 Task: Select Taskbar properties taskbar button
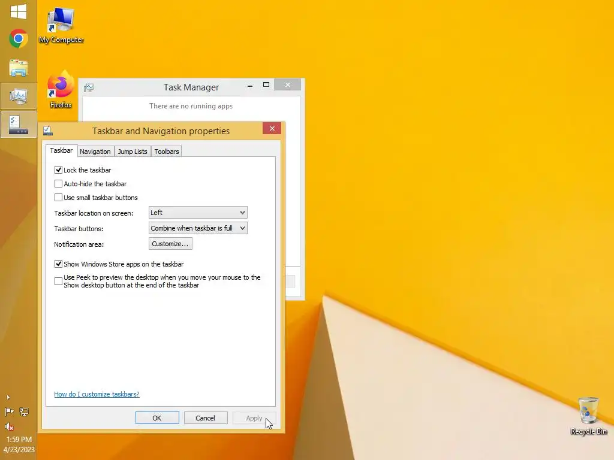coord(19,125)
